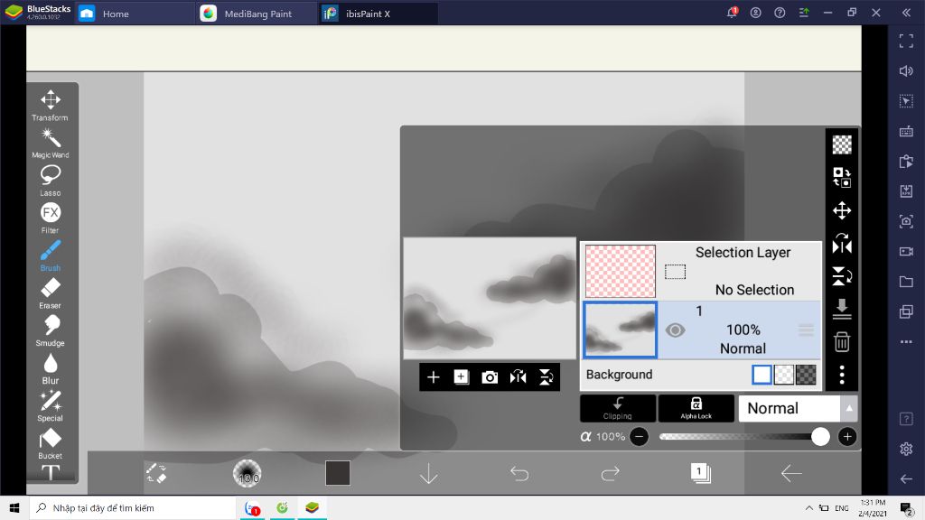This screenshot has height=520, width=925.
Task: Click horizontal invert icon in side strip
Action: tap(842, 244)
